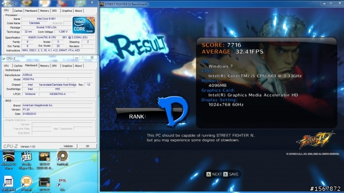Open About tab in the upper CPU-Z window

[78, 11]
